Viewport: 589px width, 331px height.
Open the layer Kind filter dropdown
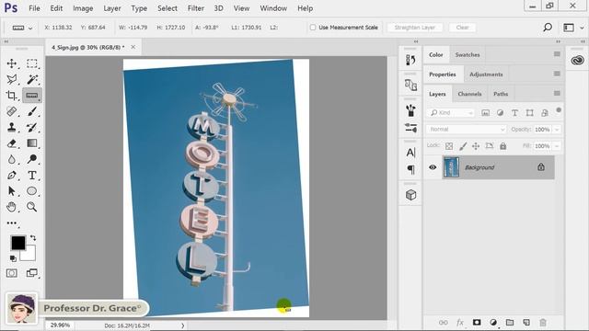point(451,112)
